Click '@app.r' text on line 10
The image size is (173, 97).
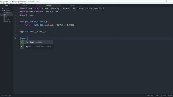(24, 38)
